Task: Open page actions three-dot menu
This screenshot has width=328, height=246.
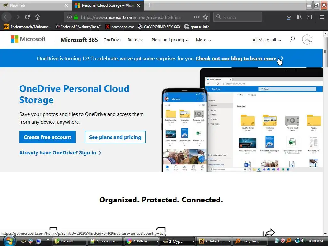Action: click(196, 17)
